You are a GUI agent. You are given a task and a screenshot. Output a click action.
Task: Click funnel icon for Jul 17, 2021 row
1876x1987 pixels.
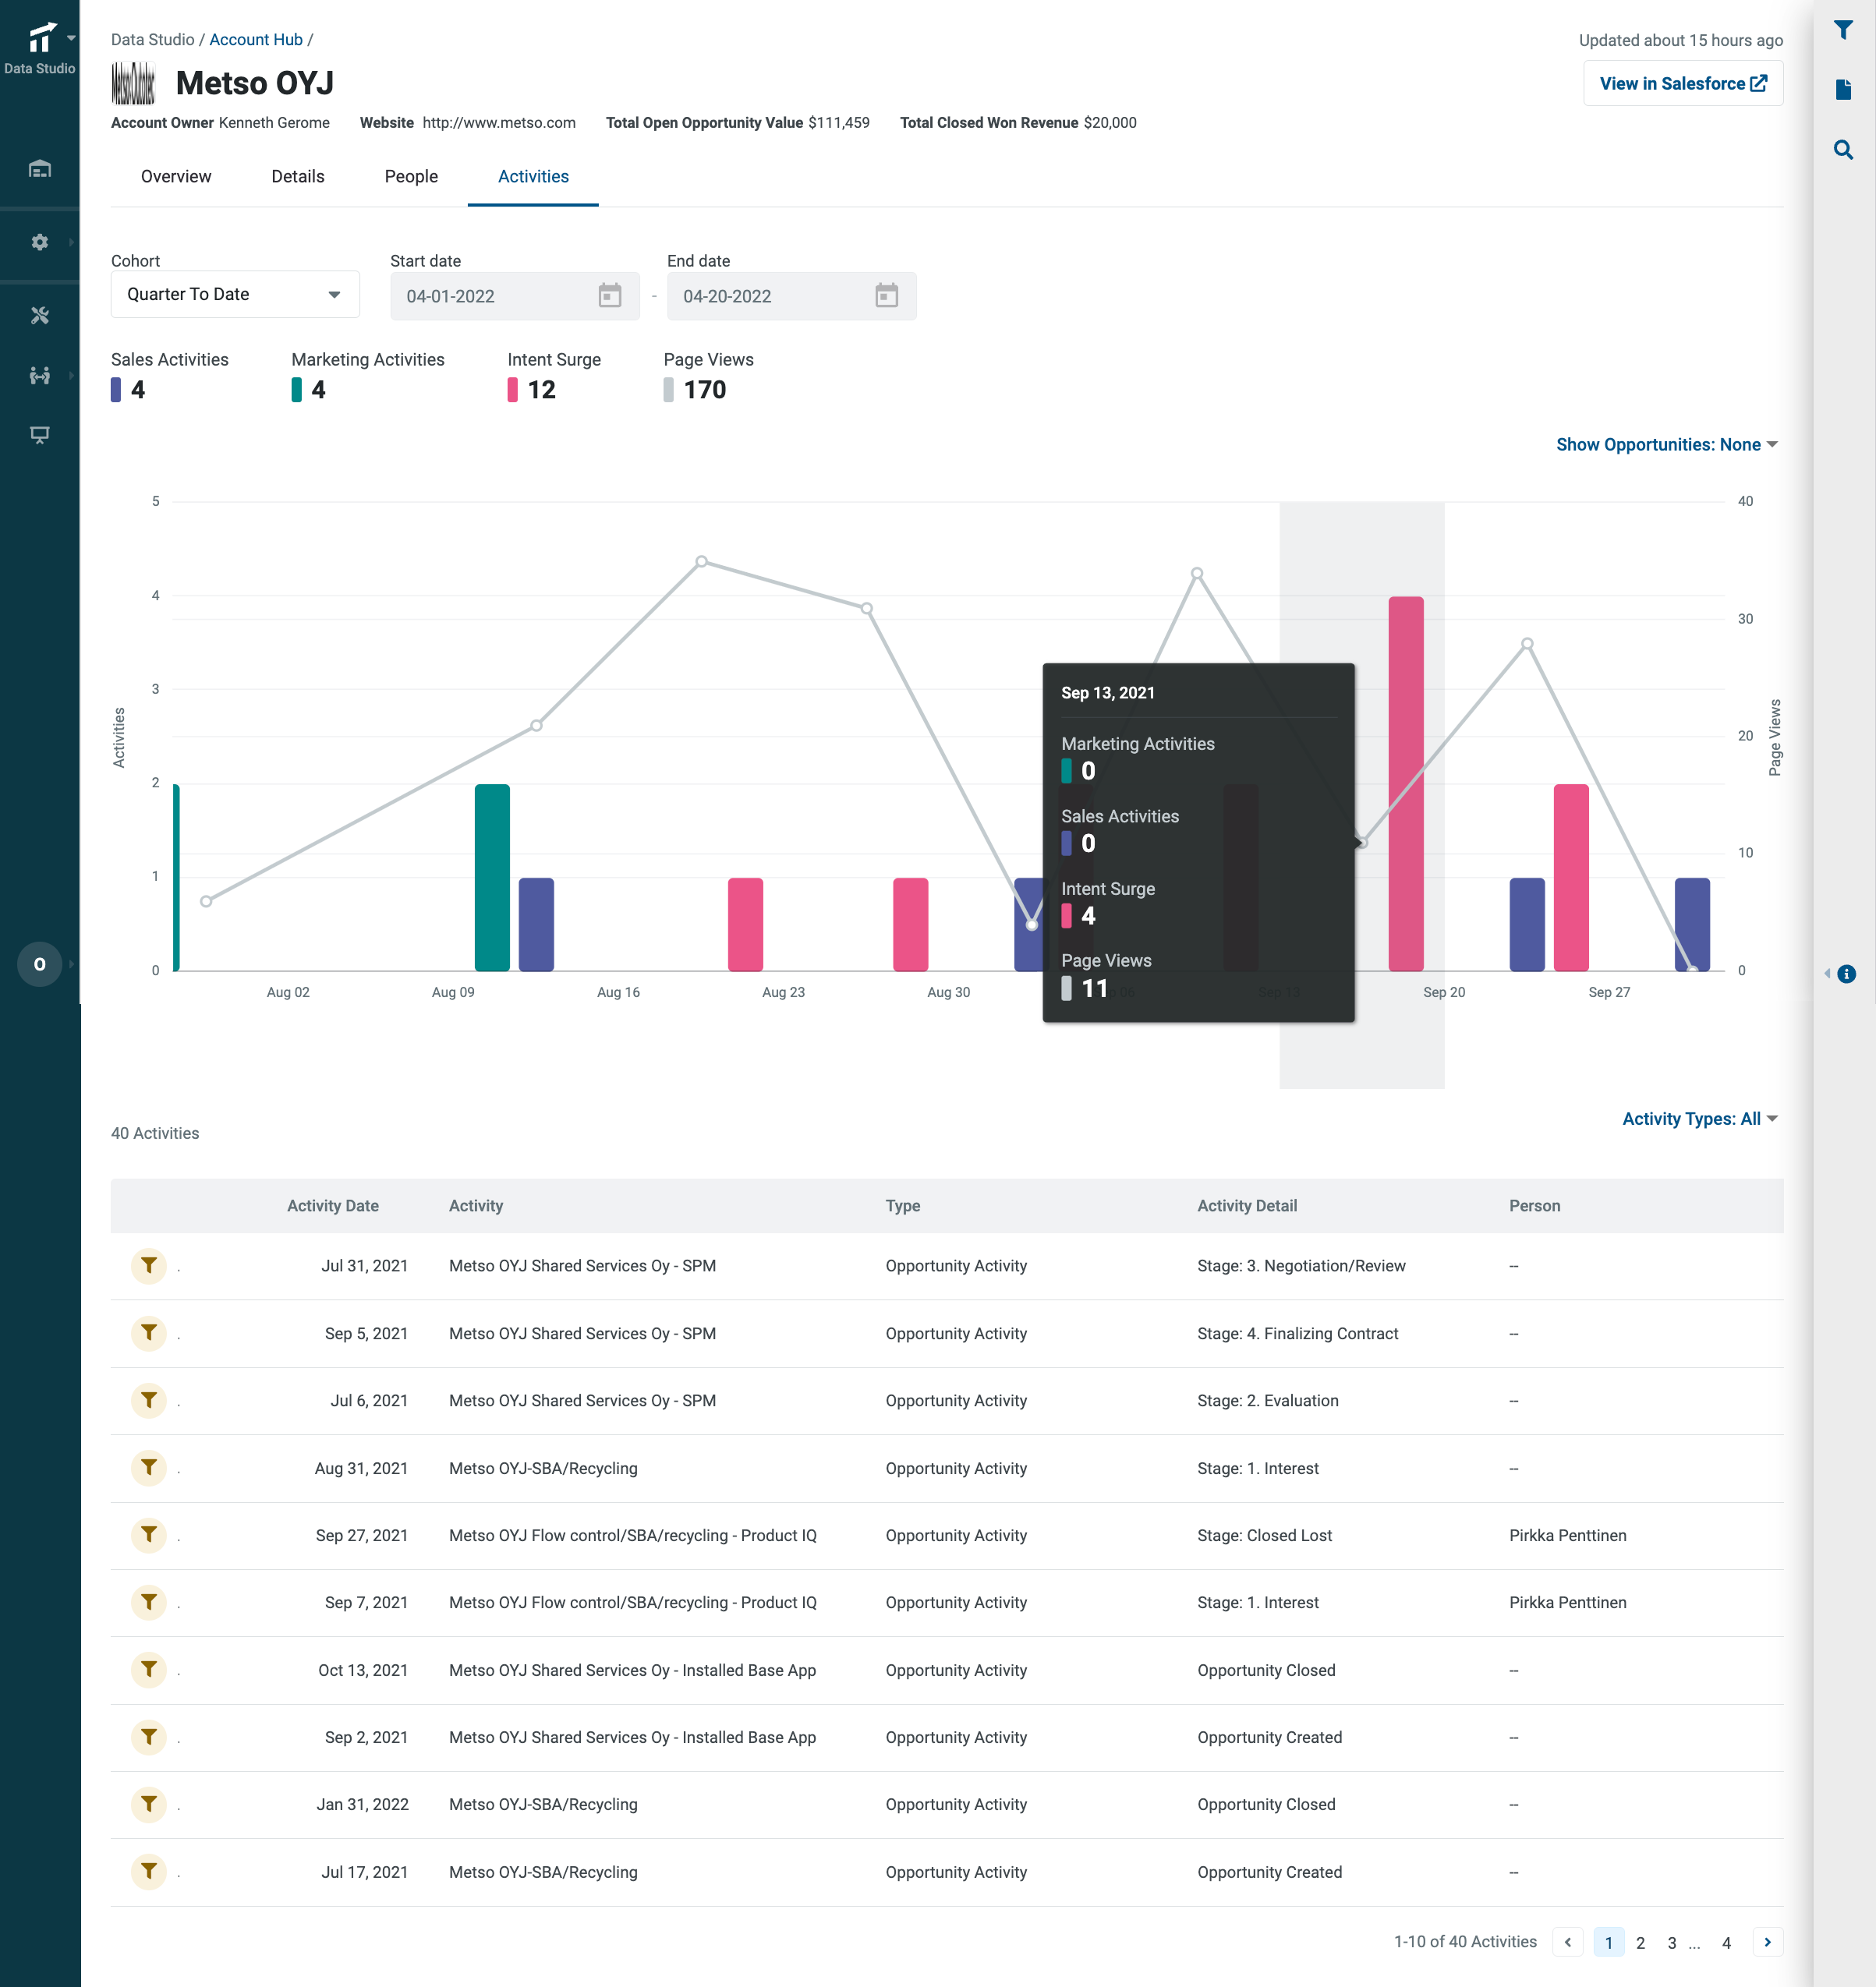[x=149, y=1871]
